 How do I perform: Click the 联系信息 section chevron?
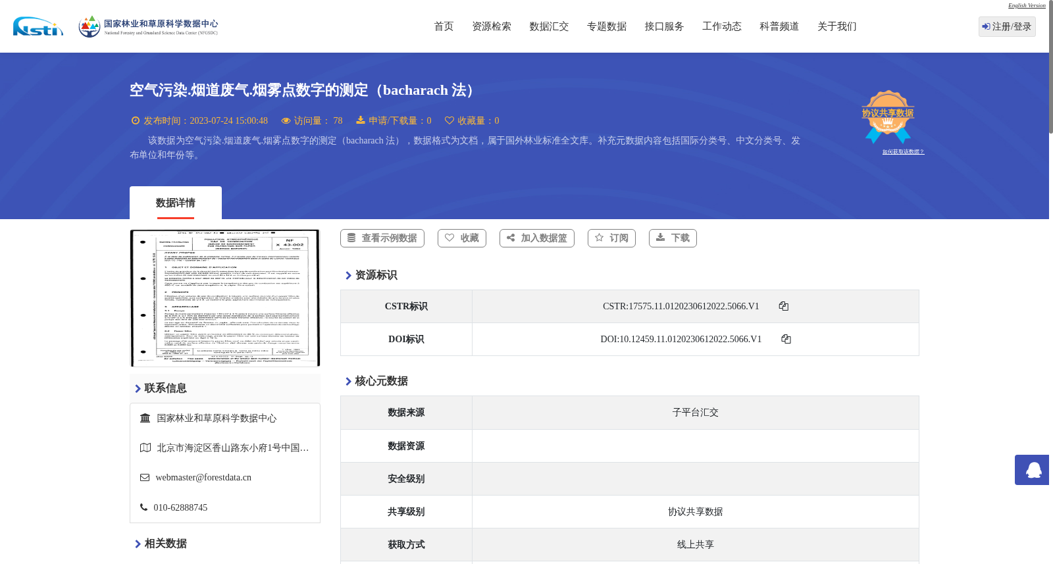[x=138, y=388]
